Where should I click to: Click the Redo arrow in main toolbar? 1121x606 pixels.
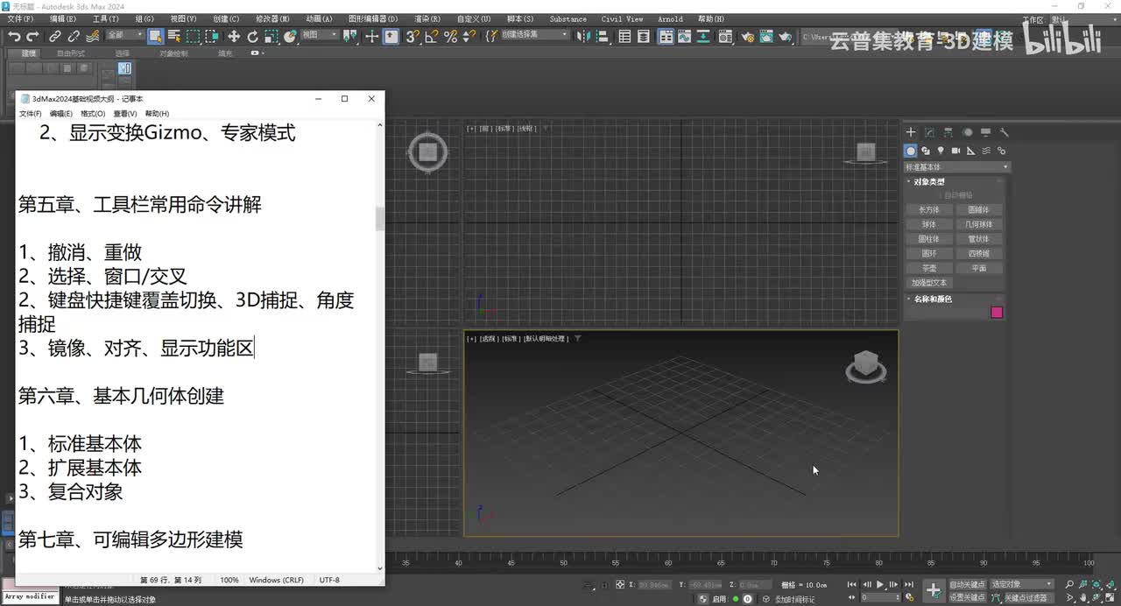pos(32,36)
